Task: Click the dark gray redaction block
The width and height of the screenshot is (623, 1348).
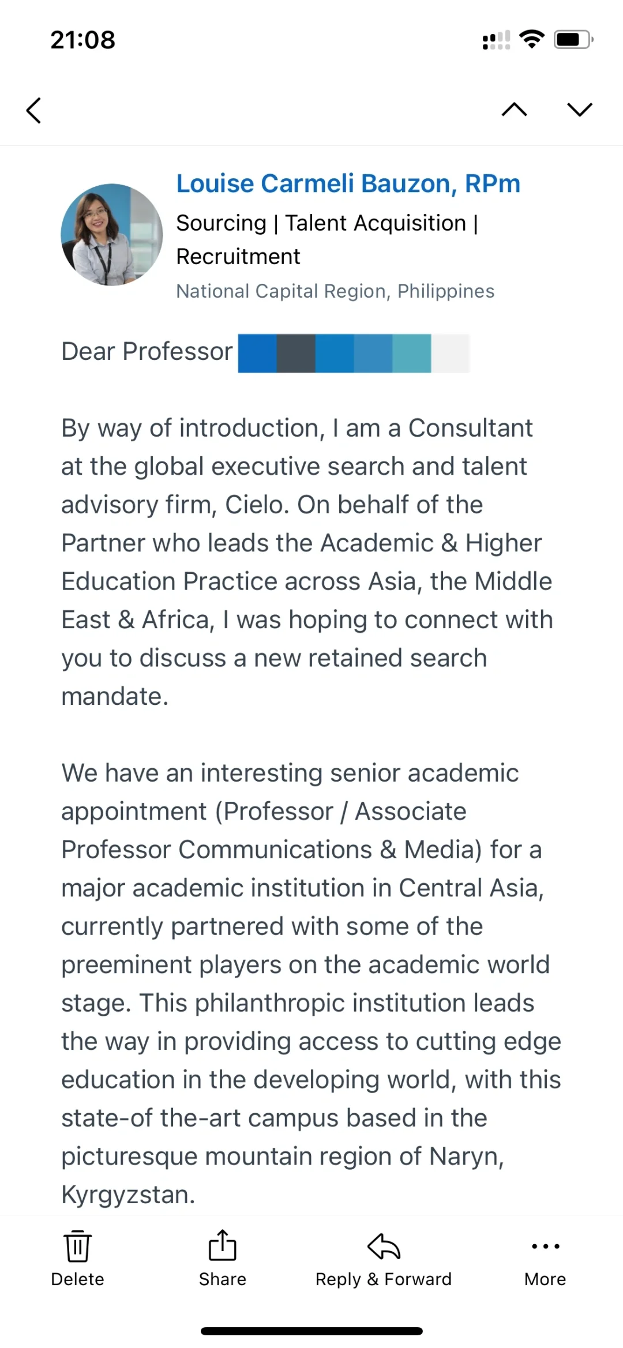Action: coord(296,353)
